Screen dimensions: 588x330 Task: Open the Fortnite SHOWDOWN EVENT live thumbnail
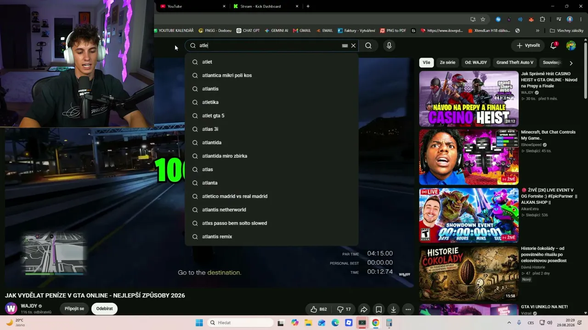click(x=469, y=215)
